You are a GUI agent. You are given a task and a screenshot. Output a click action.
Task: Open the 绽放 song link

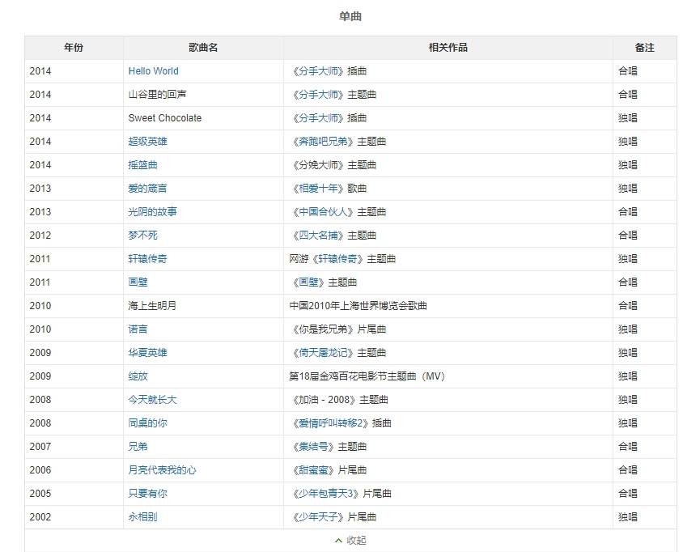(x=138, y=376)
